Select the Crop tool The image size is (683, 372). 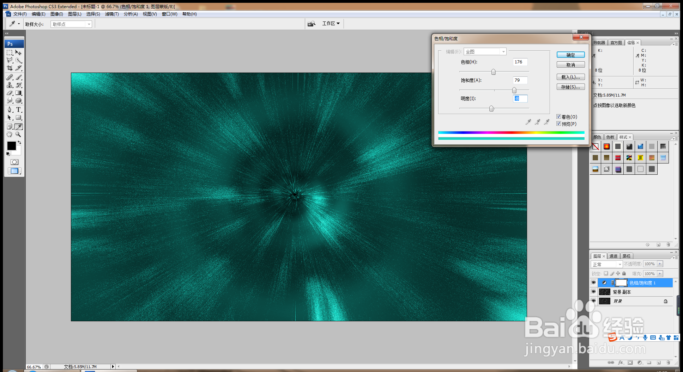(x=10, y=68)
